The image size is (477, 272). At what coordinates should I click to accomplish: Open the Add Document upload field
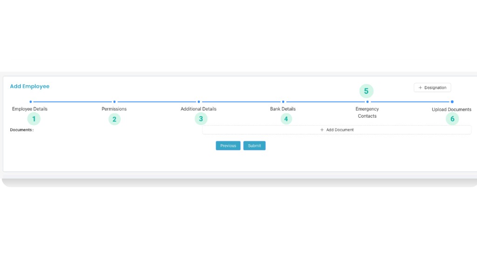point(336,130)
